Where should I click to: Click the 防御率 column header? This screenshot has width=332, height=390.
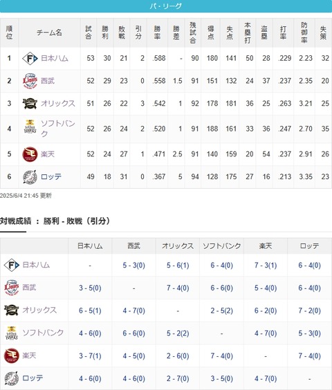pos(304,32)
